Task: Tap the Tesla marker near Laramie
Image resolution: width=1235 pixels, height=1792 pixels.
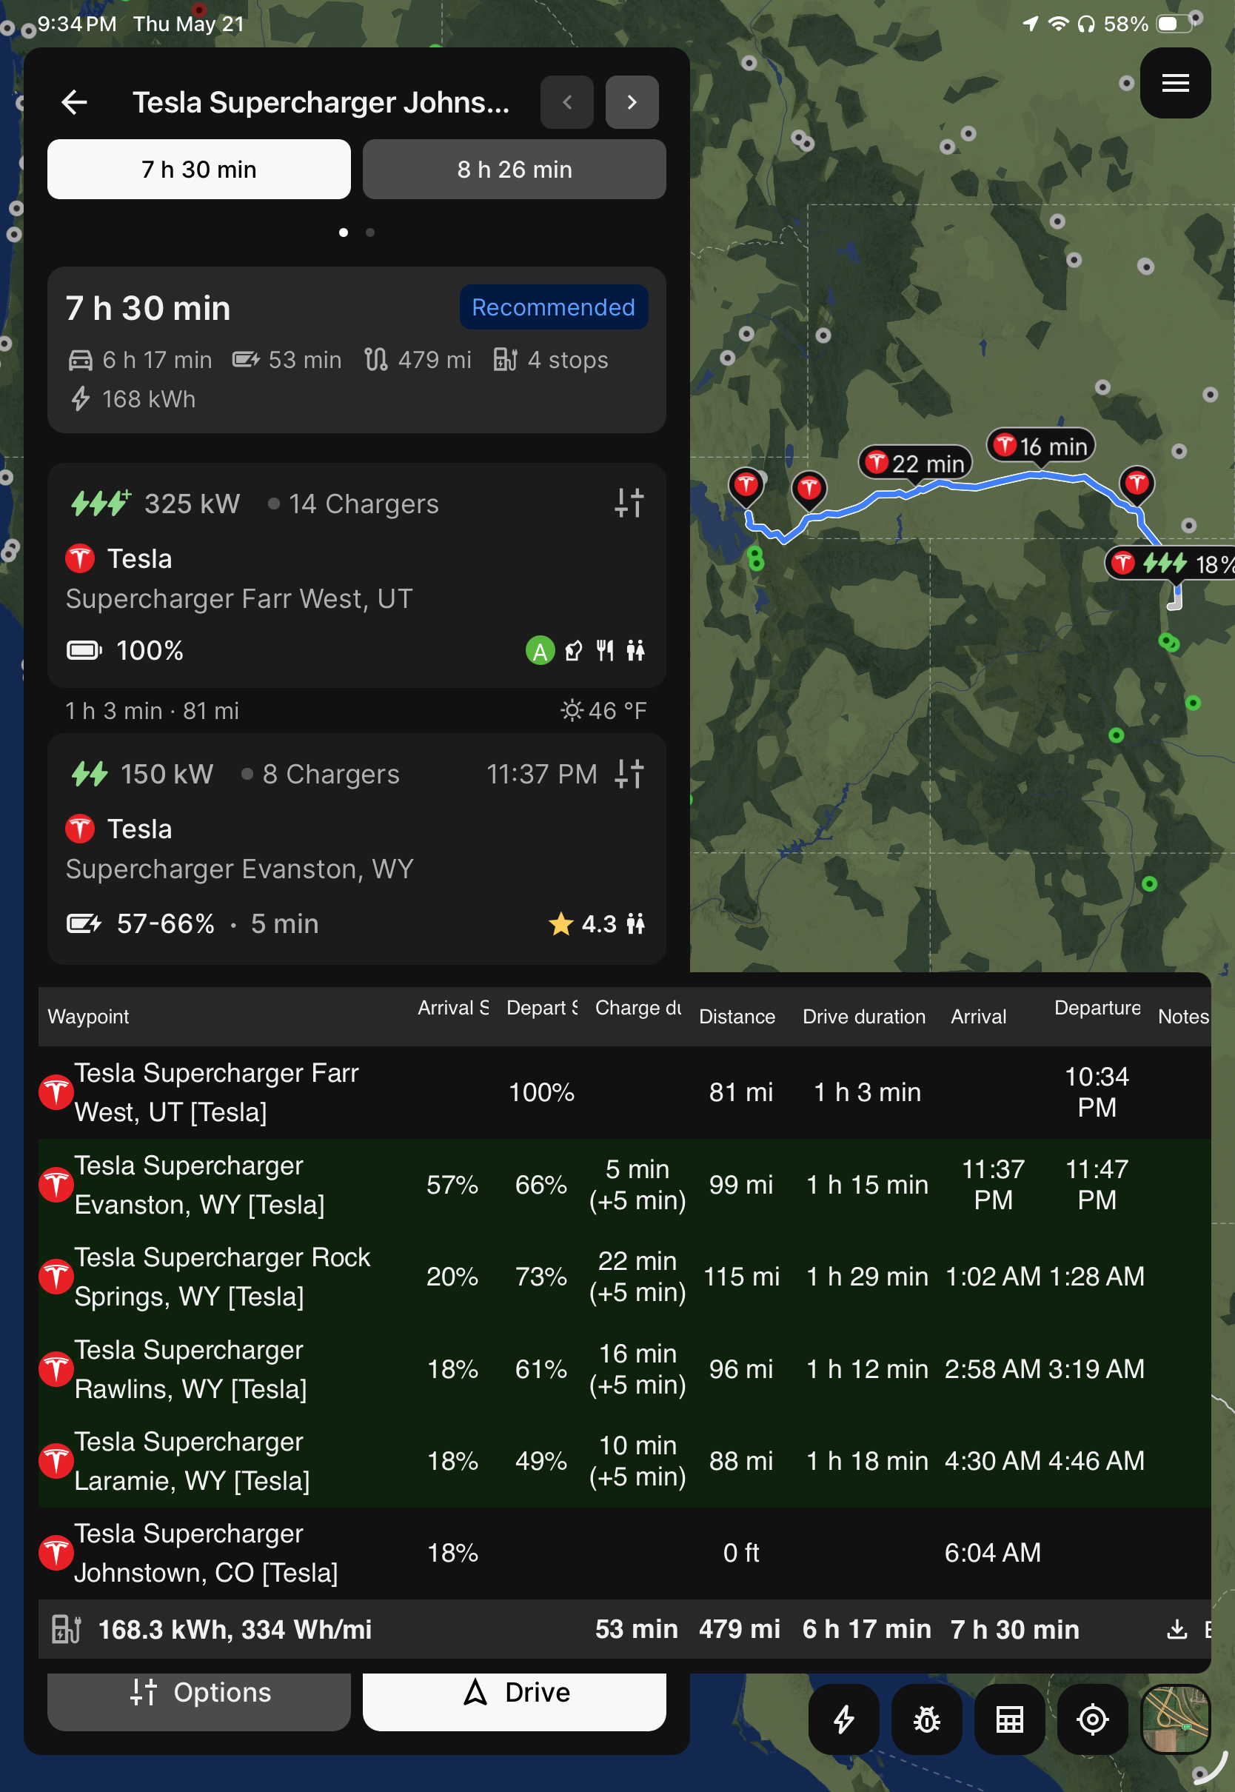Action: (x=1137, y=486)
